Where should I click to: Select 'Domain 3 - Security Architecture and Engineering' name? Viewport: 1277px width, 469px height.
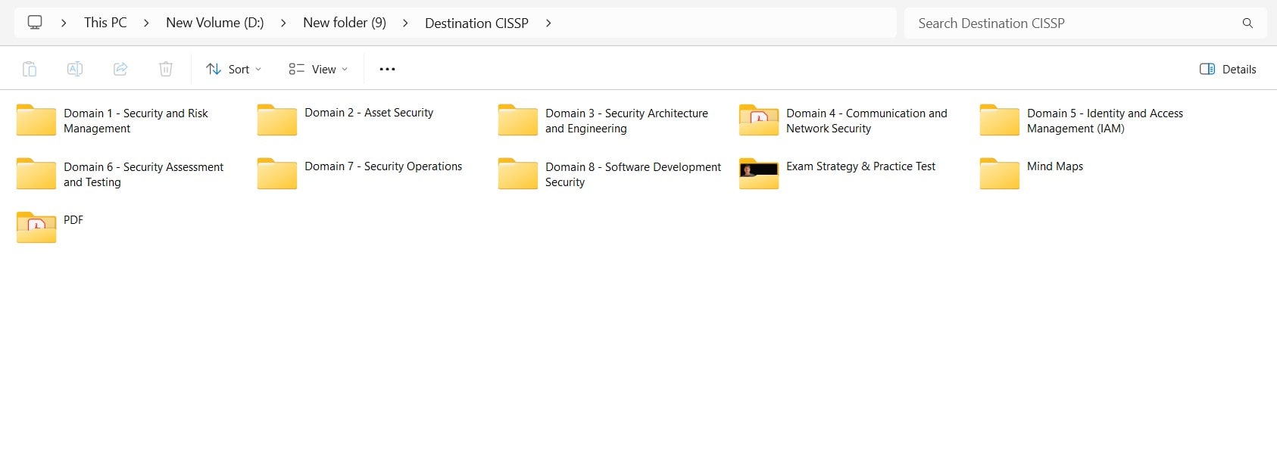click(626, 121)
